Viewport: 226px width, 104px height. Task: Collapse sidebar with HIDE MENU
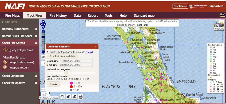point(9,22)
